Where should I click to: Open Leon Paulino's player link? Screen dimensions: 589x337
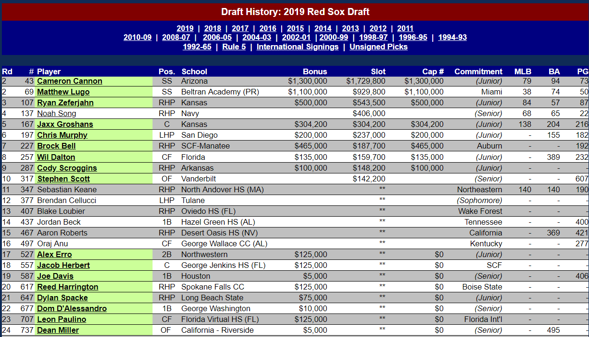pos(61,320)
